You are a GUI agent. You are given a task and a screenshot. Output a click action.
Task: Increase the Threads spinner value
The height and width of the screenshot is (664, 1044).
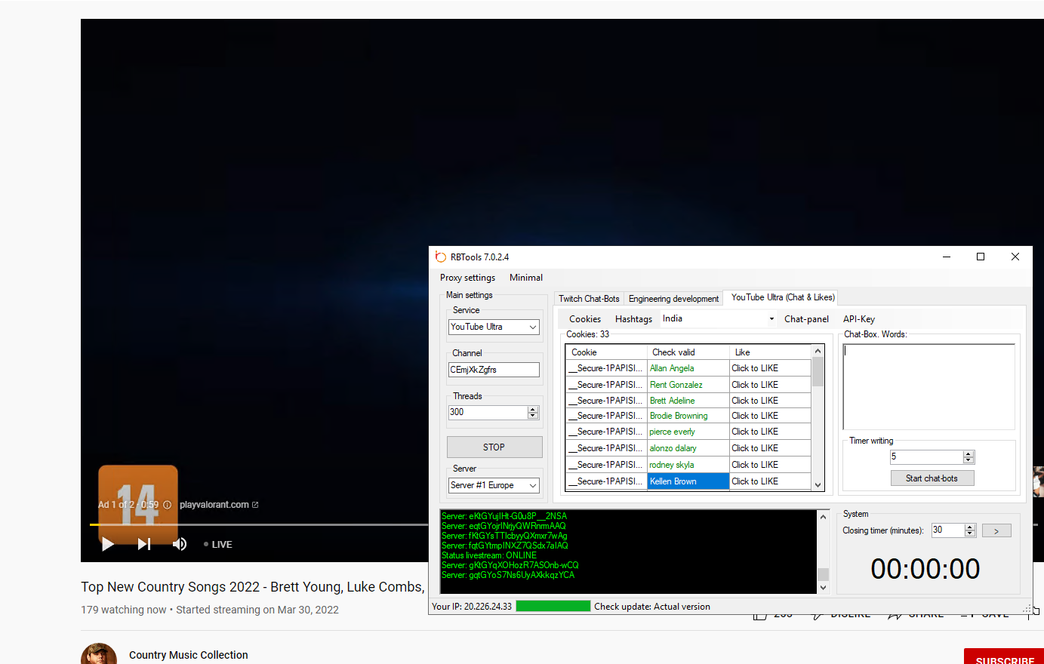(x=533, y=409)
